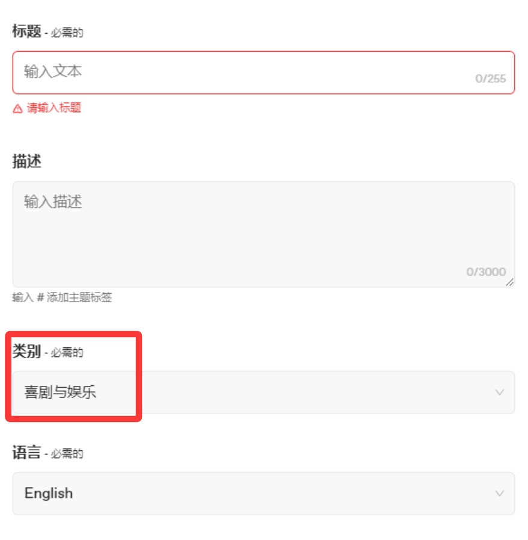Click 必需的 text beside 类别 label
Image resolution: width=528 pixels, height=540 pixels.
tap(67, 353)
